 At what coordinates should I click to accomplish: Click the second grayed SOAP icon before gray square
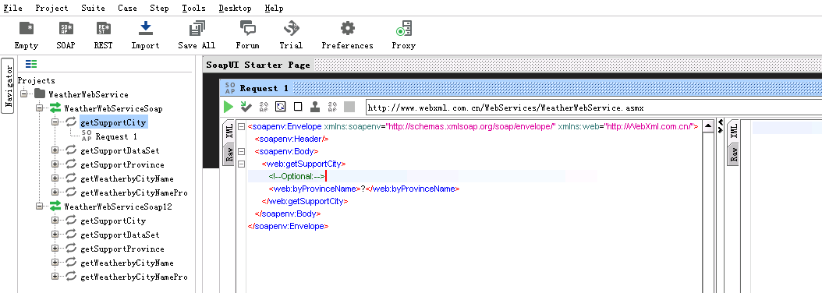tap(331, 107)
